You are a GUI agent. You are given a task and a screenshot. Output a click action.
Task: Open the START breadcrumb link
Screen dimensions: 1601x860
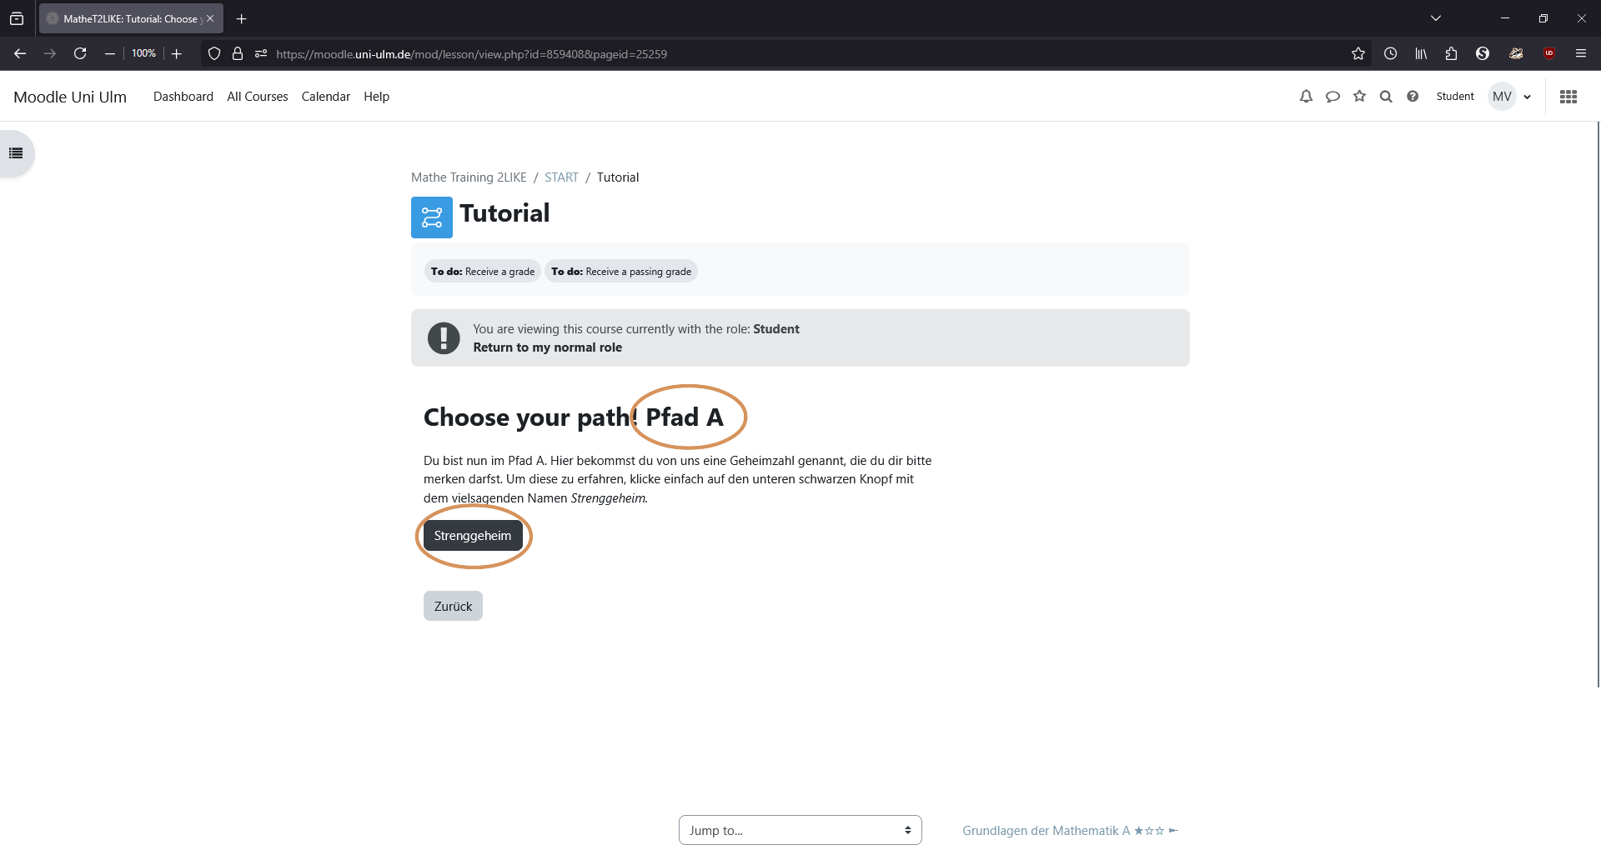click(561, 177)
